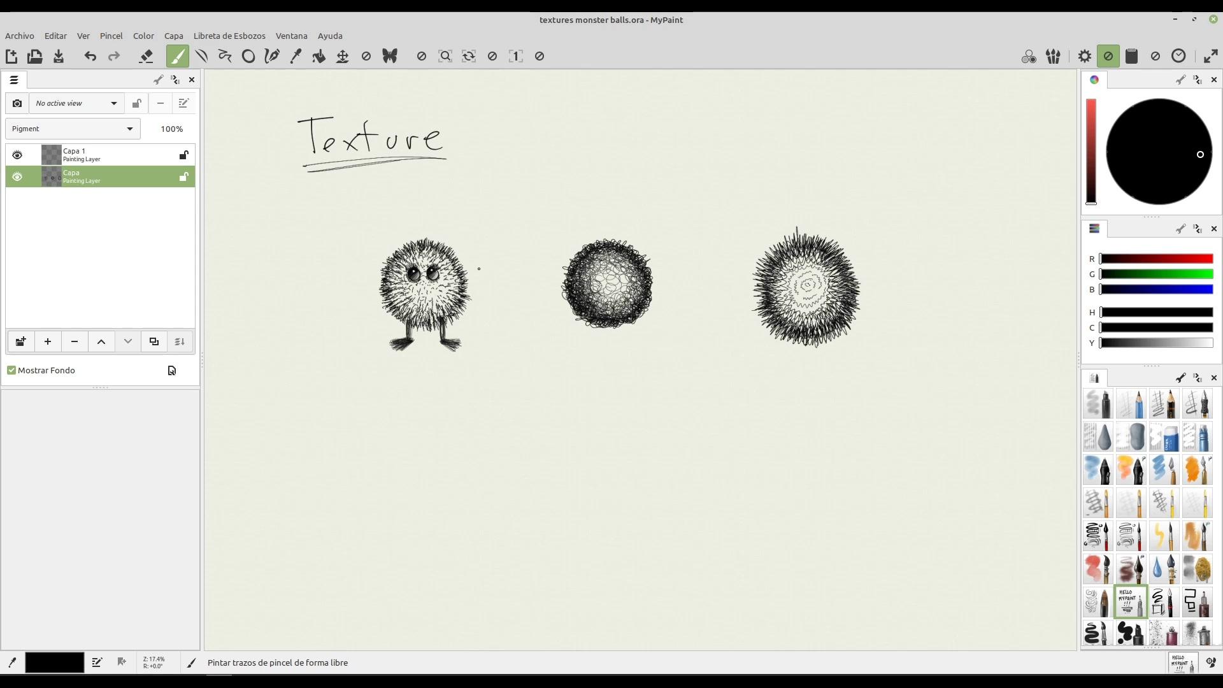
Task: Remove the layer view with minus button
Action: [x=160, y=103]
